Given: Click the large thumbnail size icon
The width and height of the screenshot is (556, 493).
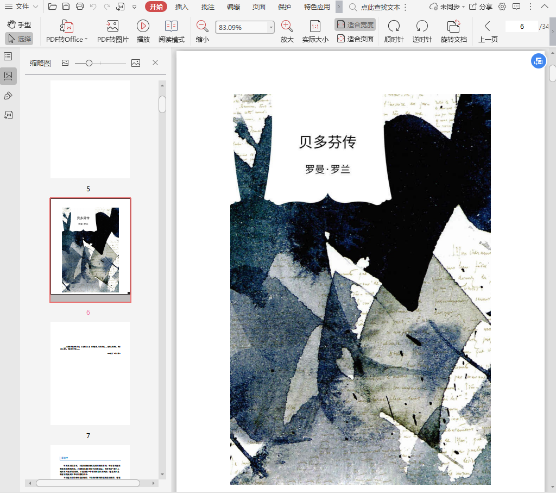Looking at the screenshot, I should 135,63.
